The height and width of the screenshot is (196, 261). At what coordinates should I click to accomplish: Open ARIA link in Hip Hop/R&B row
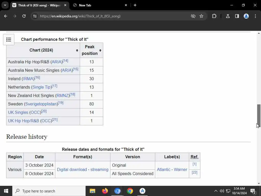click(x=57, y=62)
